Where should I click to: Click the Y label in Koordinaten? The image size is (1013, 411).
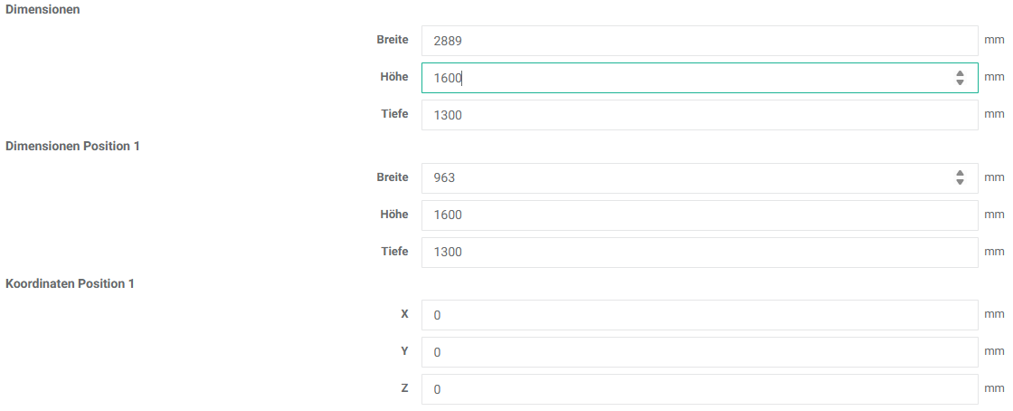[x=404, y=351]
